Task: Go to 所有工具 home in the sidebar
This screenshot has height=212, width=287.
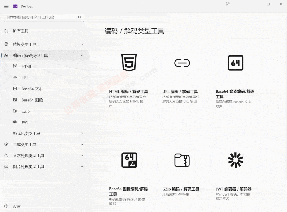Action: point(44,31)
